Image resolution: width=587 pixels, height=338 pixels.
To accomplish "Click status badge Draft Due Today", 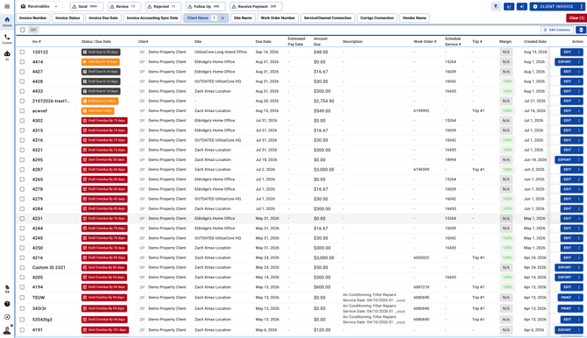I will [x=98, y=111].
